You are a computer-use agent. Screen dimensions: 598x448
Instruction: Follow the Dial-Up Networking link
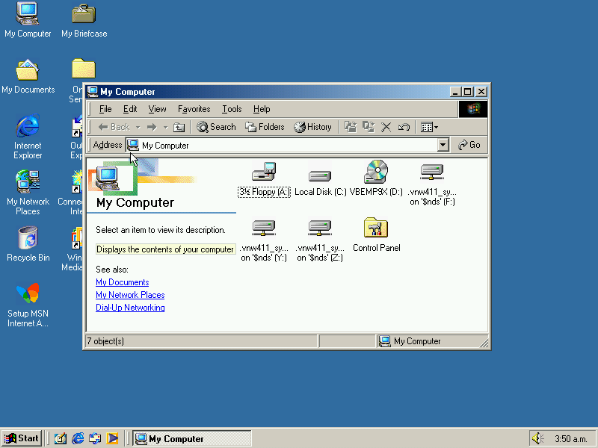(x=130, y=308)
